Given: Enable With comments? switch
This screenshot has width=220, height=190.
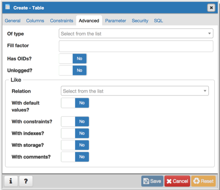Looking at the screenshot, I should pos(75,157).
